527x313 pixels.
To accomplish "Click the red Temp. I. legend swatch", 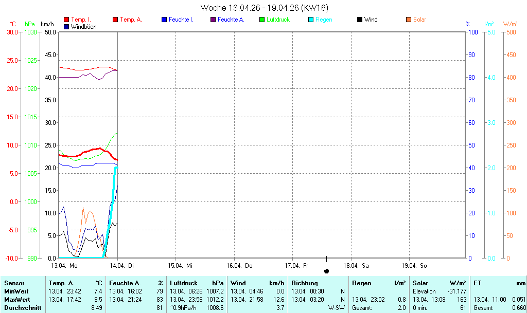I will 66,20.
